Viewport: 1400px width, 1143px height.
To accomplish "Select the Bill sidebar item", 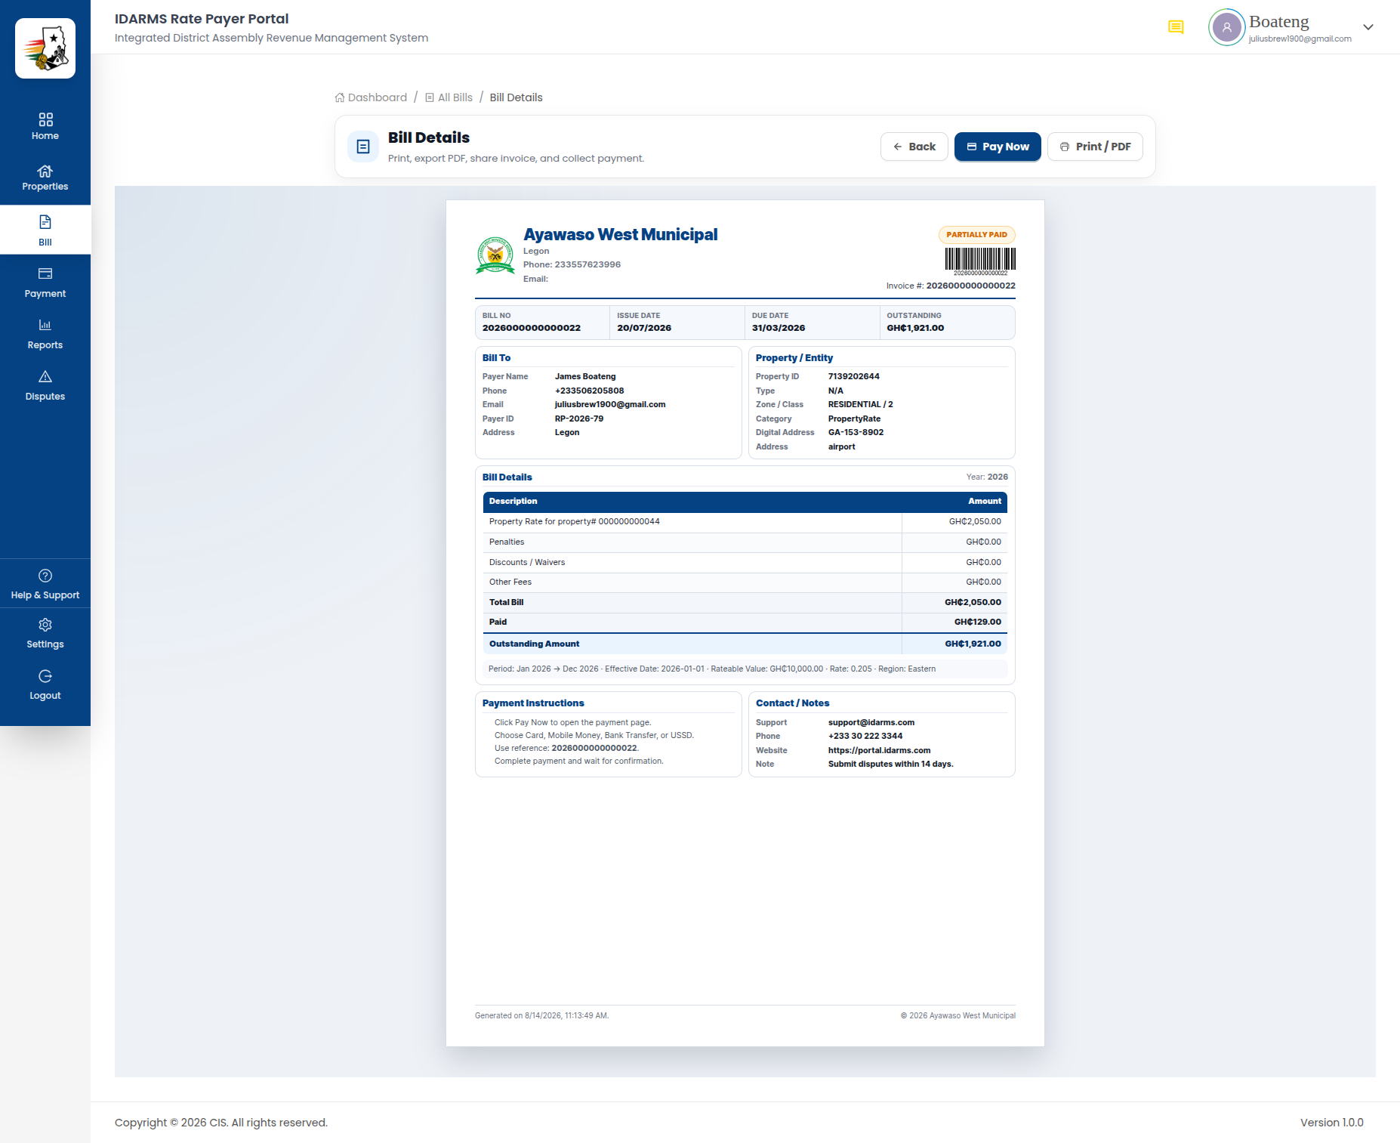I will [45, 230].
